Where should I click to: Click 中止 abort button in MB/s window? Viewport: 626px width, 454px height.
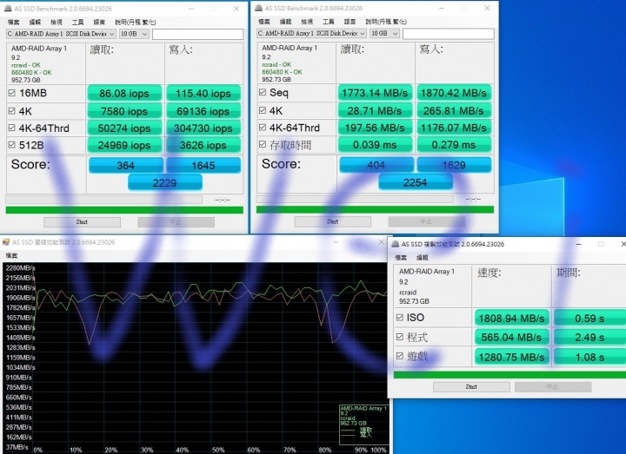coord(427,221)
